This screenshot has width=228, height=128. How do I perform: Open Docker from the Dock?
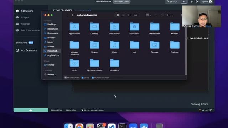(x=144, y=126)
